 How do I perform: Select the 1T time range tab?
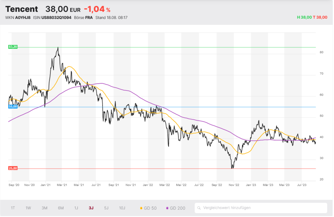(13, 208)
